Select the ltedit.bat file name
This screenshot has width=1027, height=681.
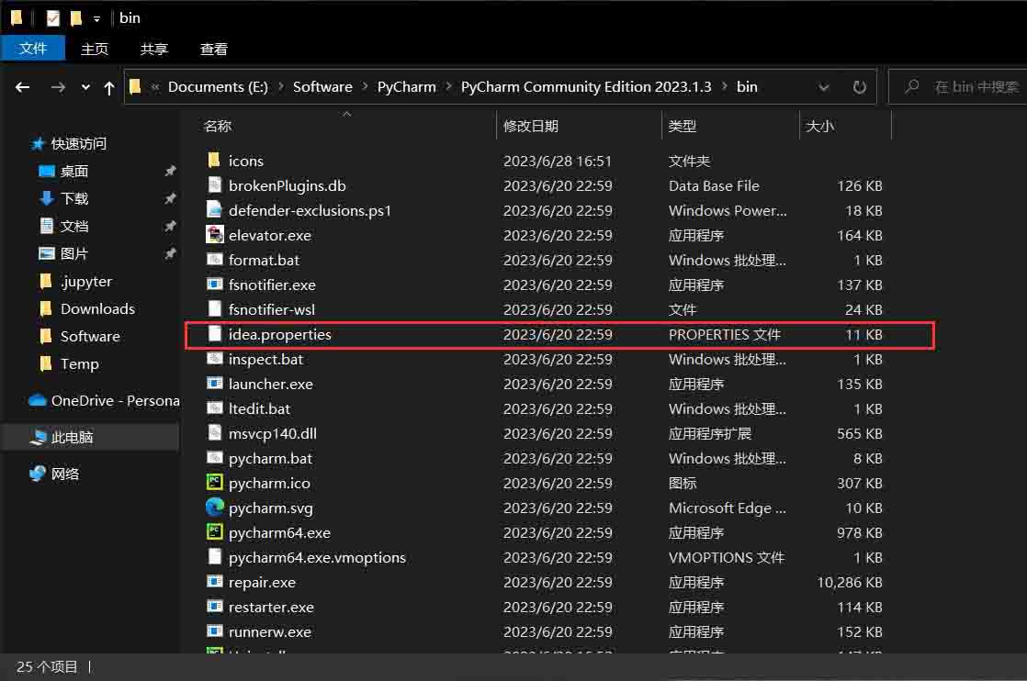click(x=259, y=408)
